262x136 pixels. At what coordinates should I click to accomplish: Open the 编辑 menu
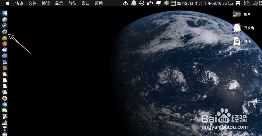coord(46,3)
